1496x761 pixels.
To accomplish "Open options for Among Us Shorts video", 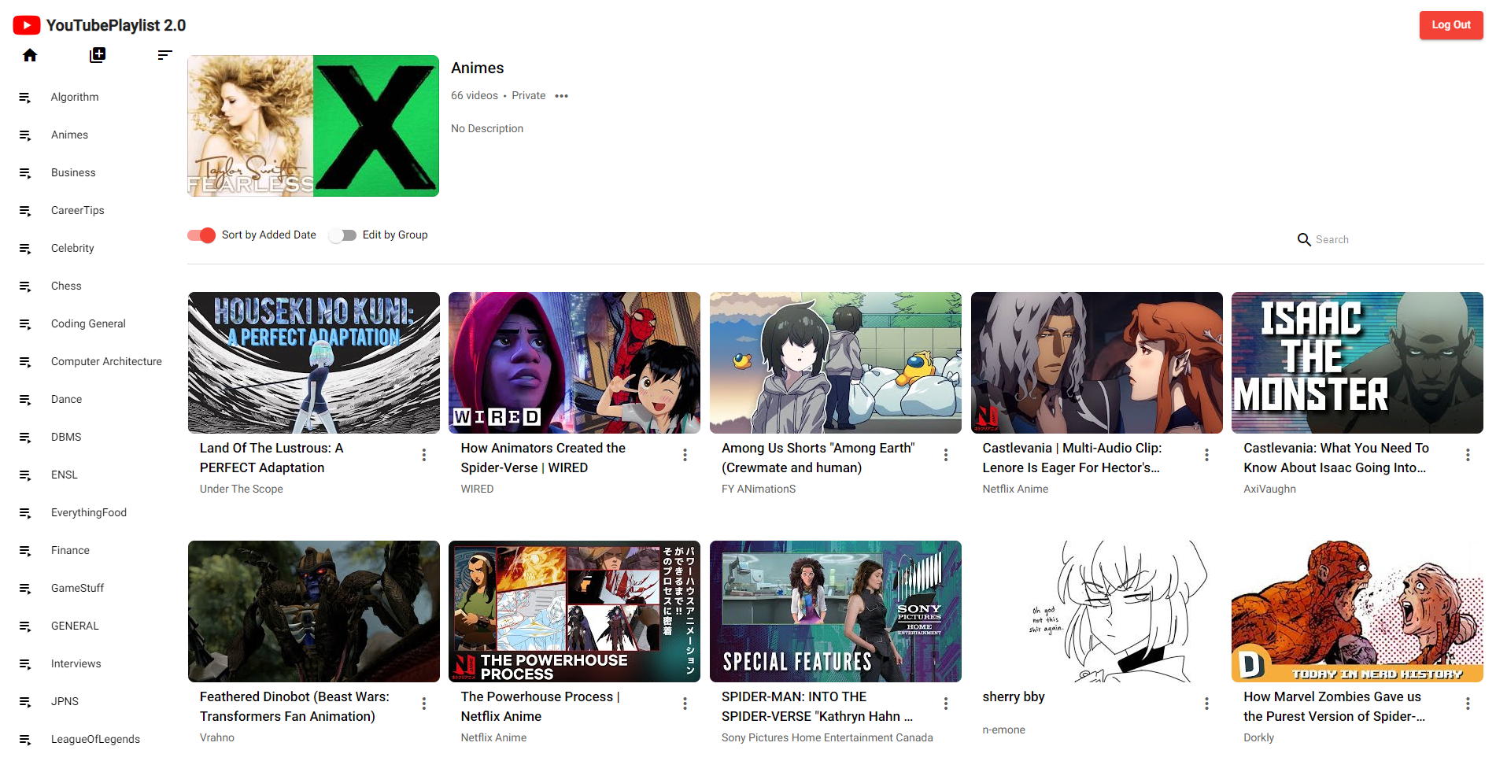I will click(x=946, y=455).
